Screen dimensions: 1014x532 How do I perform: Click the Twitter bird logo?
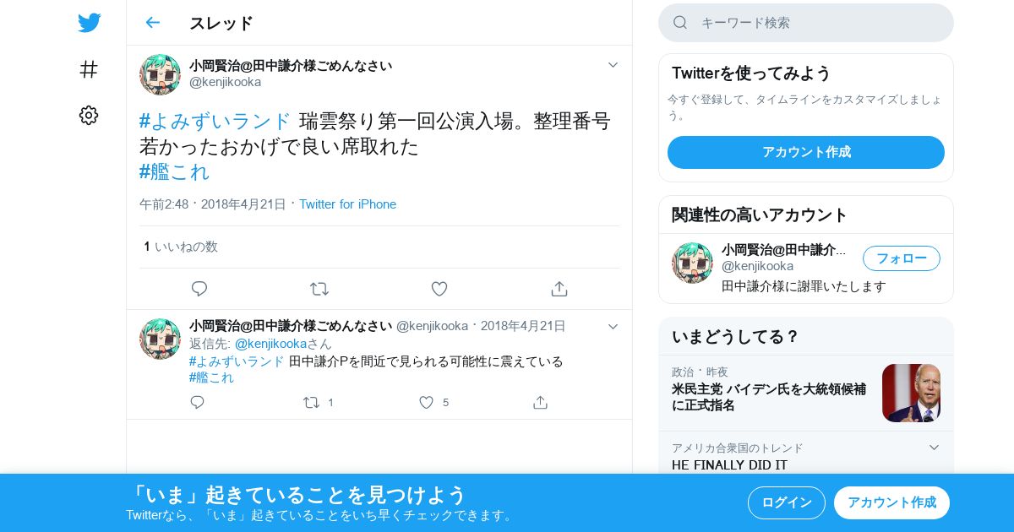pos(89,23)
